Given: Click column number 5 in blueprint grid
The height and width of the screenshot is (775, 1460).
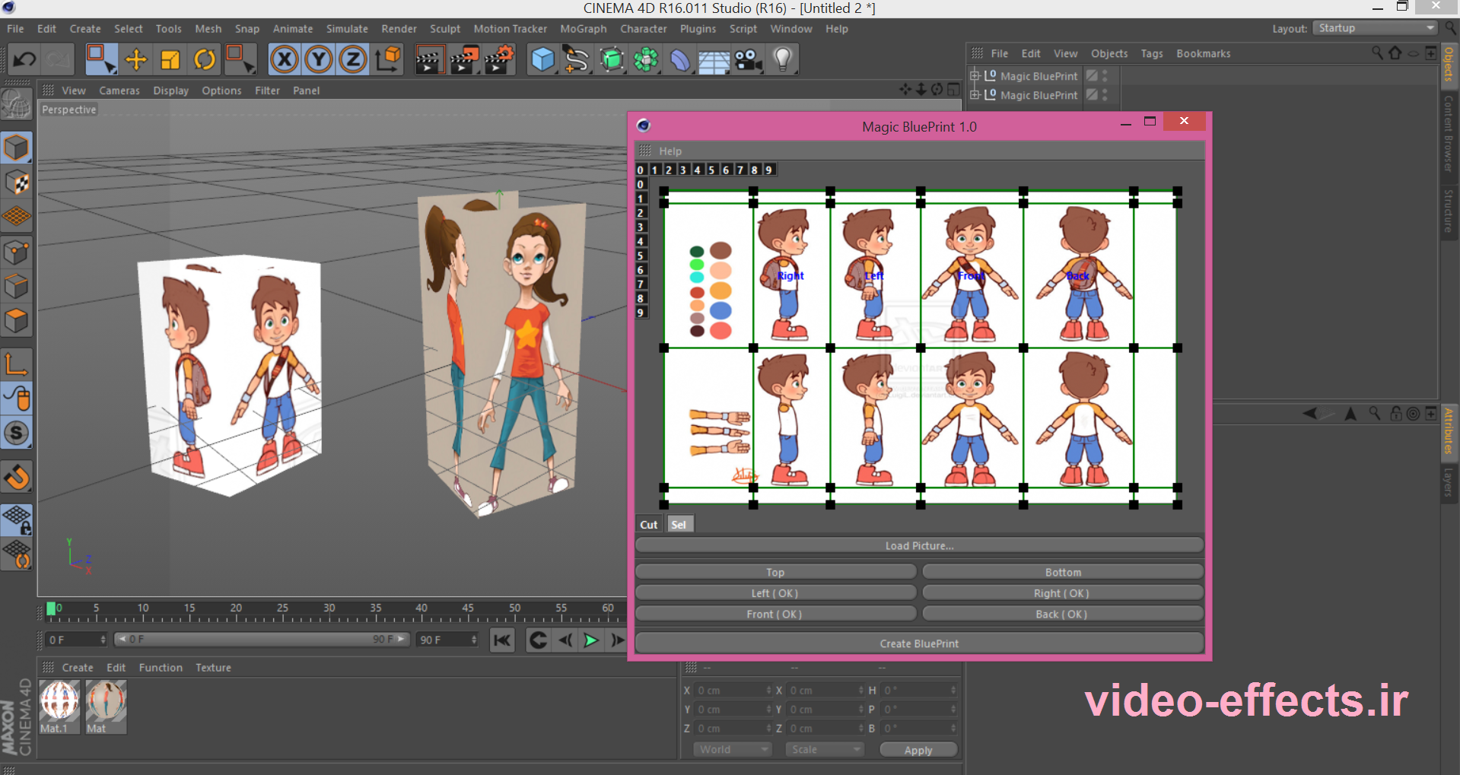Looking at the screenshot, I should click(x=711, y=170).
